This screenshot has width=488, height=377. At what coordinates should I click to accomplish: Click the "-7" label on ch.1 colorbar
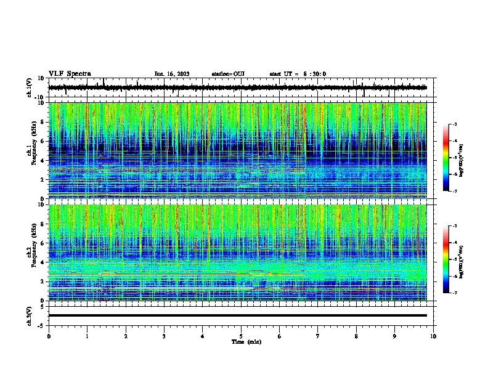tap(454, 191)
